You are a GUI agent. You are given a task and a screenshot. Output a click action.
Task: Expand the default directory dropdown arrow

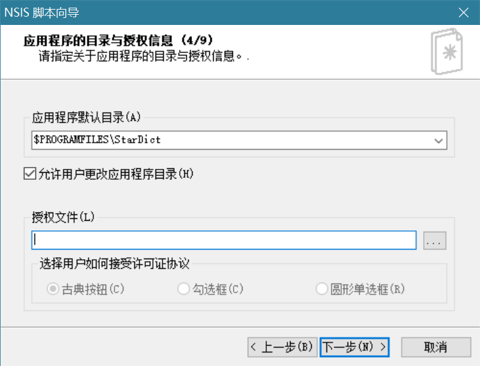438,139
